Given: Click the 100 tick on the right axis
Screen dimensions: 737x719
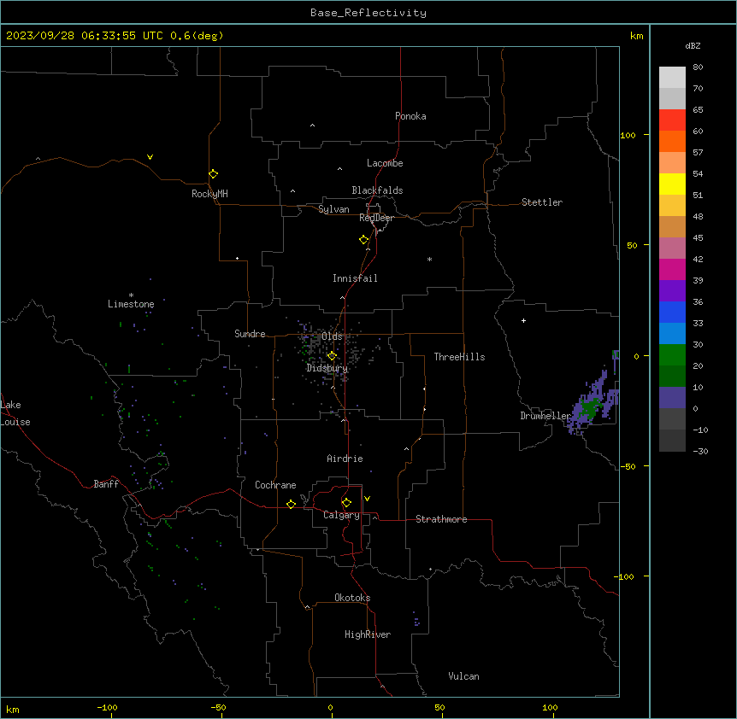Looking at the screenshot, I should tap(628, 135).
